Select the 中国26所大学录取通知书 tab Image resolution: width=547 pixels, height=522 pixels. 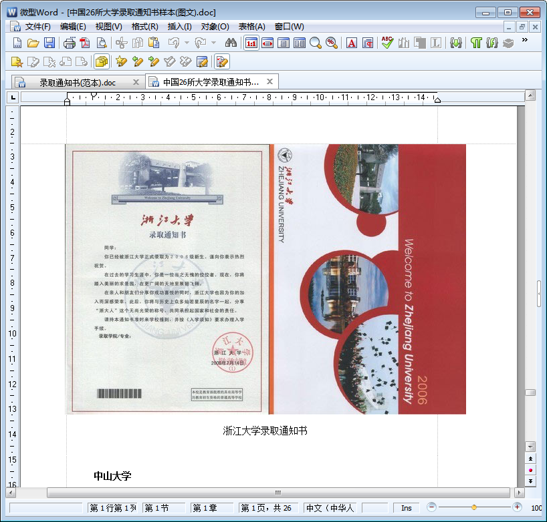(x=211, y=82)
